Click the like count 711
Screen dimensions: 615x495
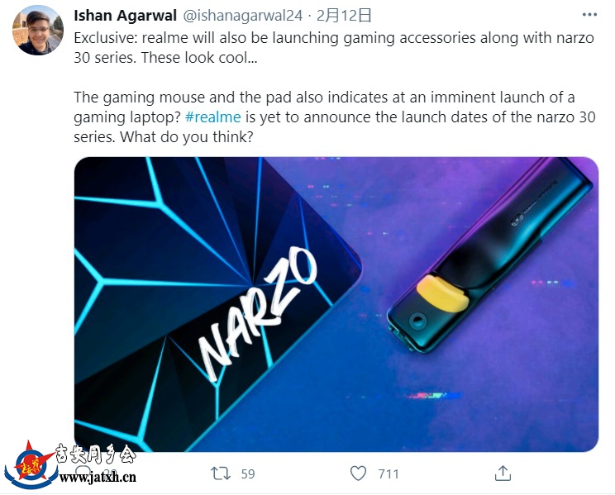389,474
